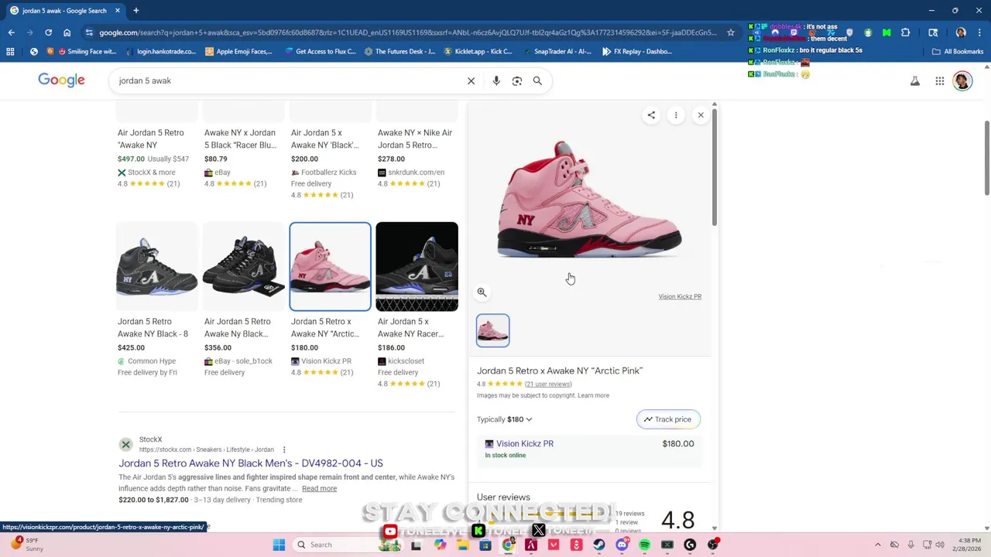The image size is (991, 557).
Task: Open the 21 user reviews link
Action: (x=548, y=384)
